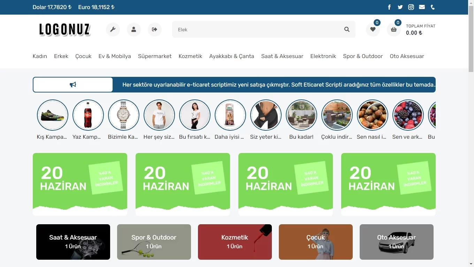
Task: Open the settings wrench icon
Action: coord(113,30)
